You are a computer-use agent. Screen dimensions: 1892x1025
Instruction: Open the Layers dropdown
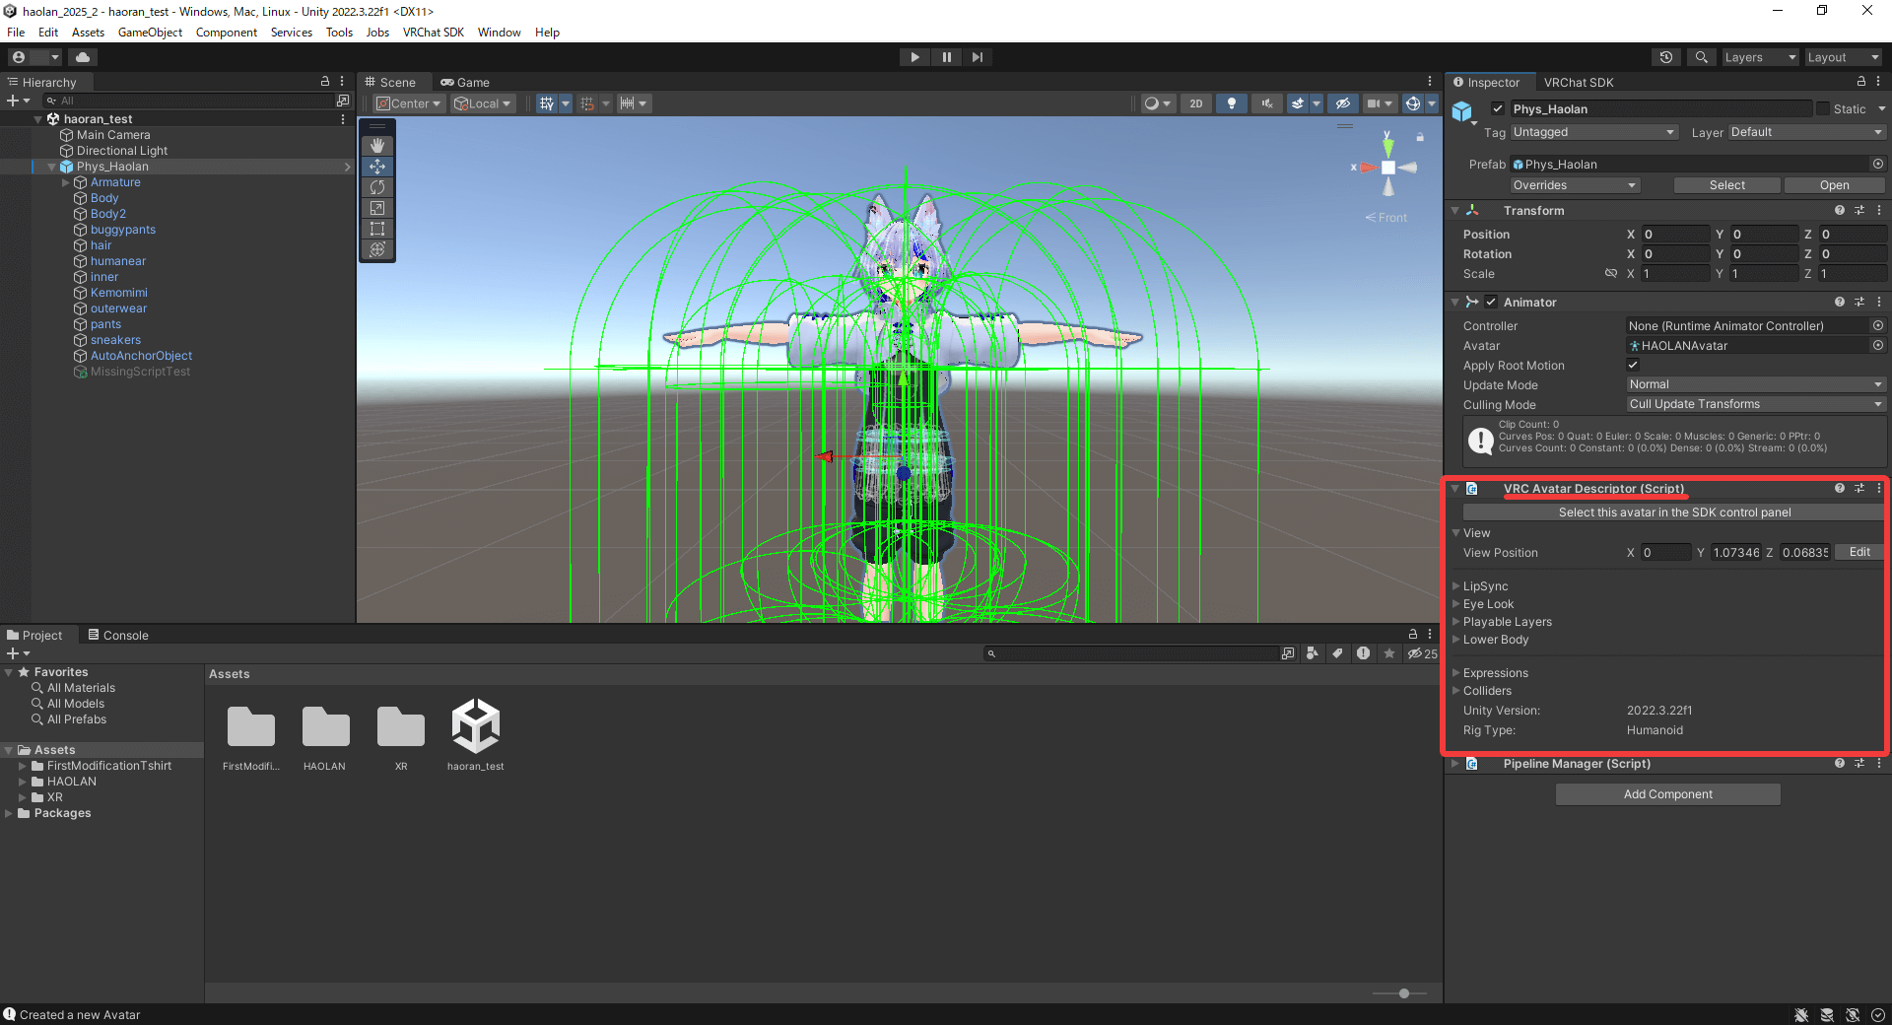point(1760,57)
